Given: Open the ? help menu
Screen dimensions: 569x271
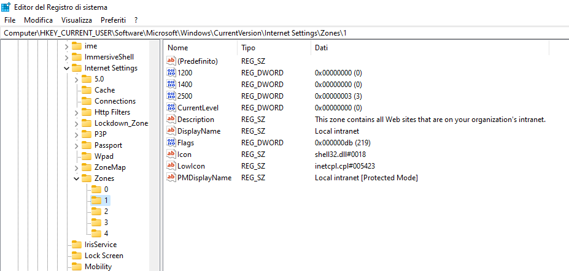Looking at the screenshot, I should point(136,20).
